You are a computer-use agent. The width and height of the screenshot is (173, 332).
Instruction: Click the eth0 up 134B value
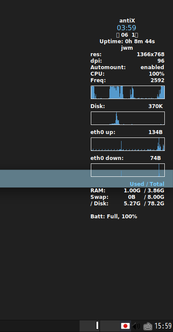point(155,132)
